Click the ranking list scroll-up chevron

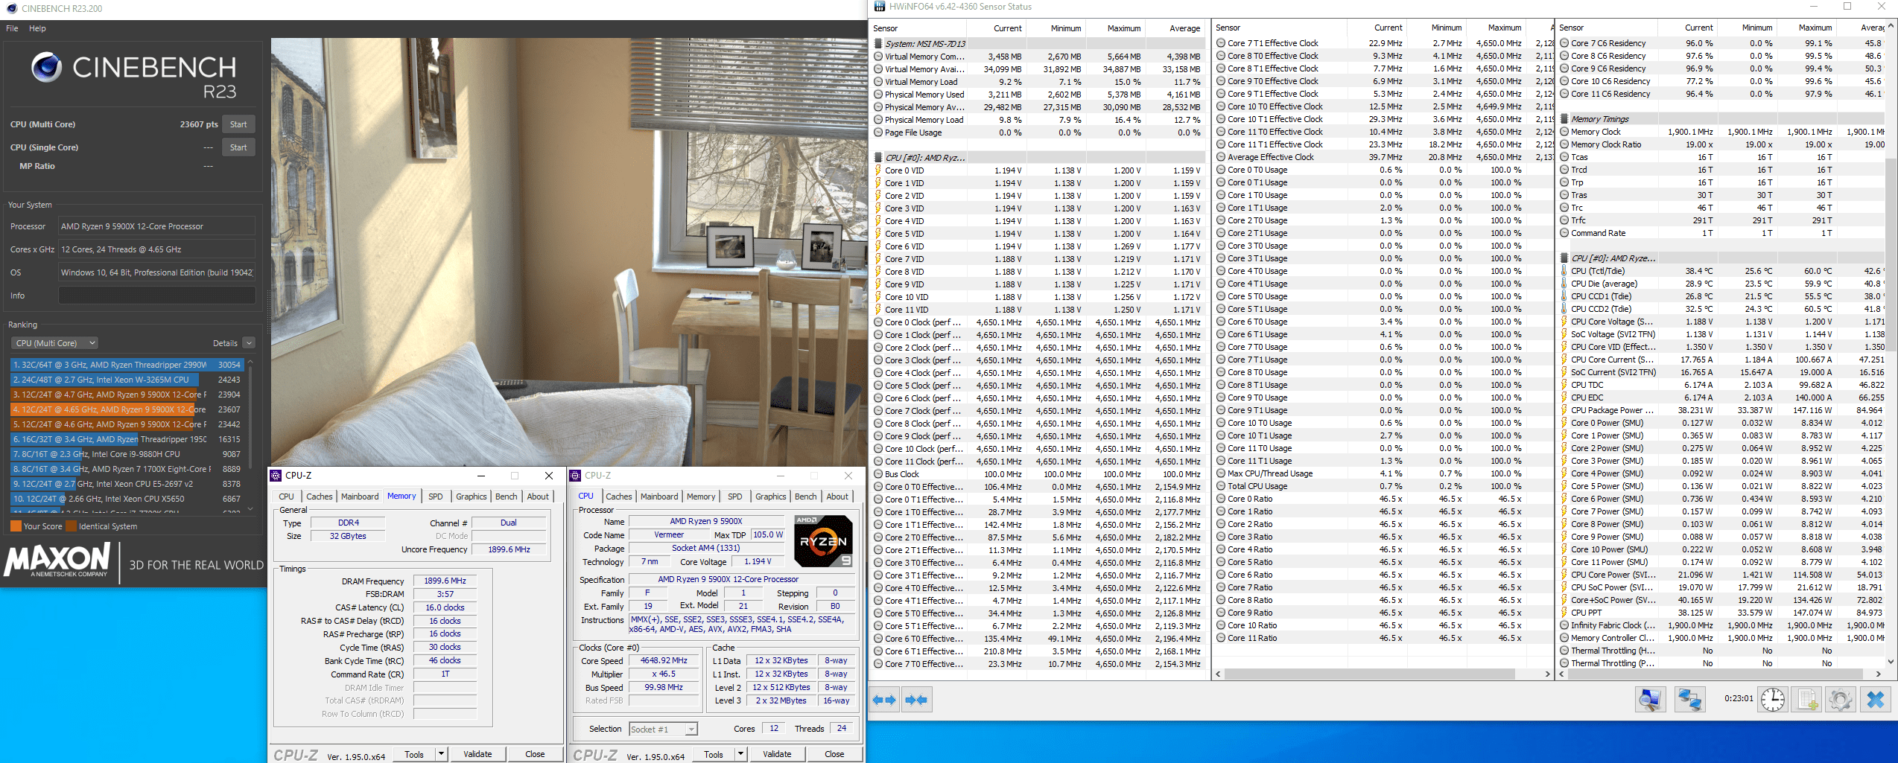250,362
